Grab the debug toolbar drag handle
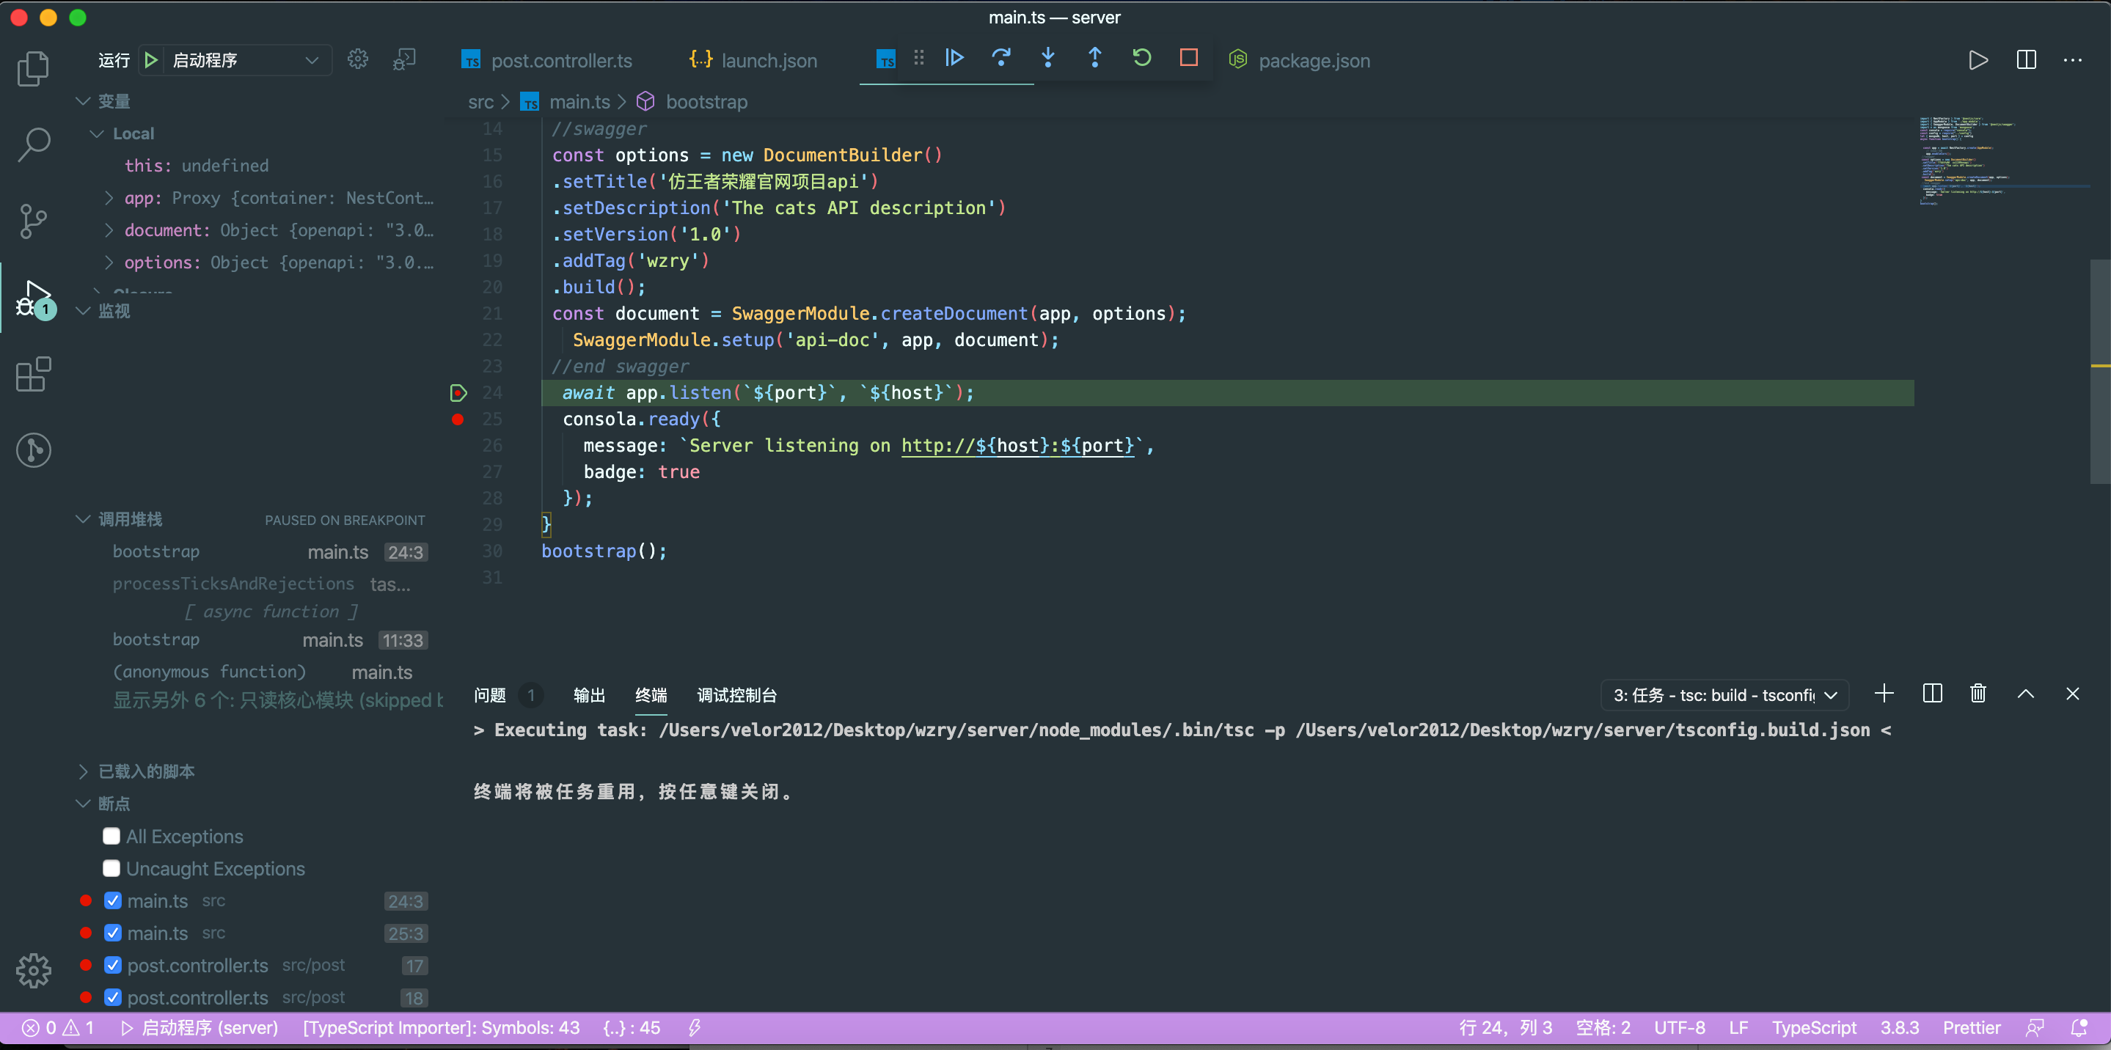The width and height of the screenshot is (2111, 1050). [918, 58]
